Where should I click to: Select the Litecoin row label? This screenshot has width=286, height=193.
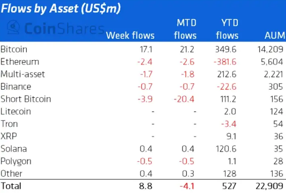(x=16, y=111)
